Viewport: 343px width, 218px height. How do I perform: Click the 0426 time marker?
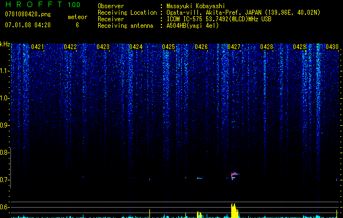pyautogui.click(x=201, y=47)
